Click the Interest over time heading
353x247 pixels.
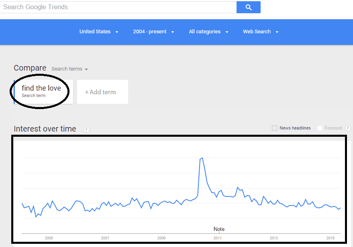[x=45, y=129]
